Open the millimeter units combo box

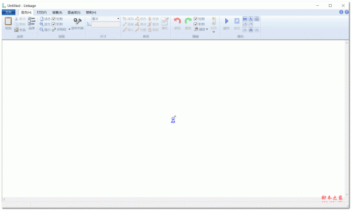point(106,19)
